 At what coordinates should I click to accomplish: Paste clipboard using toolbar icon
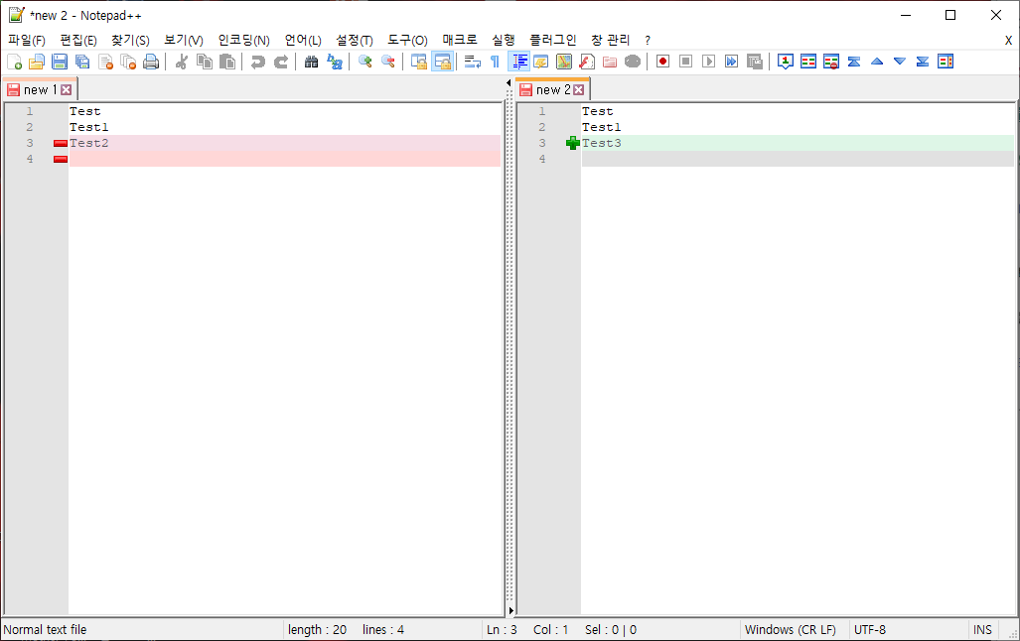pos(227,62)
